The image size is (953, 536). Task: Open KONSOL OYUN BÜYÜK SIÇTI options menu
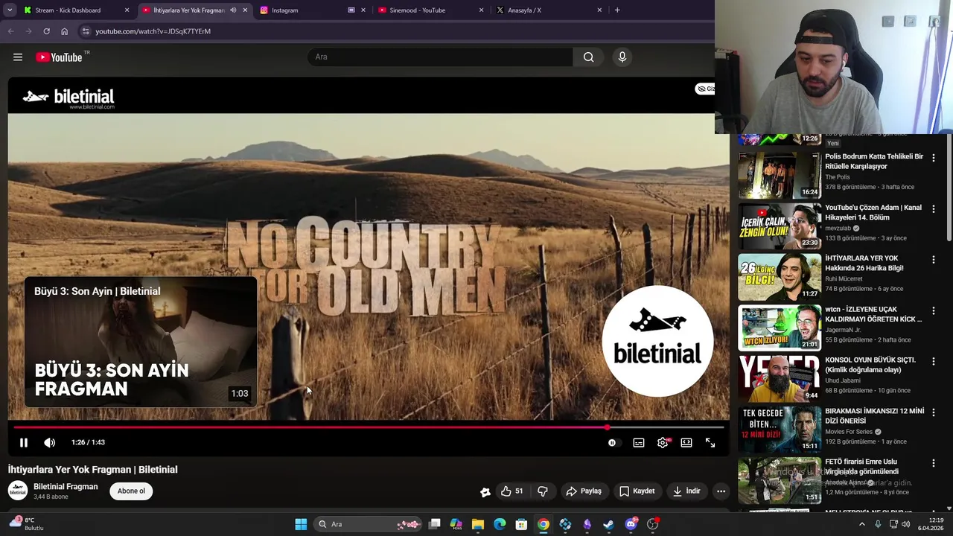[x=933, y=361]
